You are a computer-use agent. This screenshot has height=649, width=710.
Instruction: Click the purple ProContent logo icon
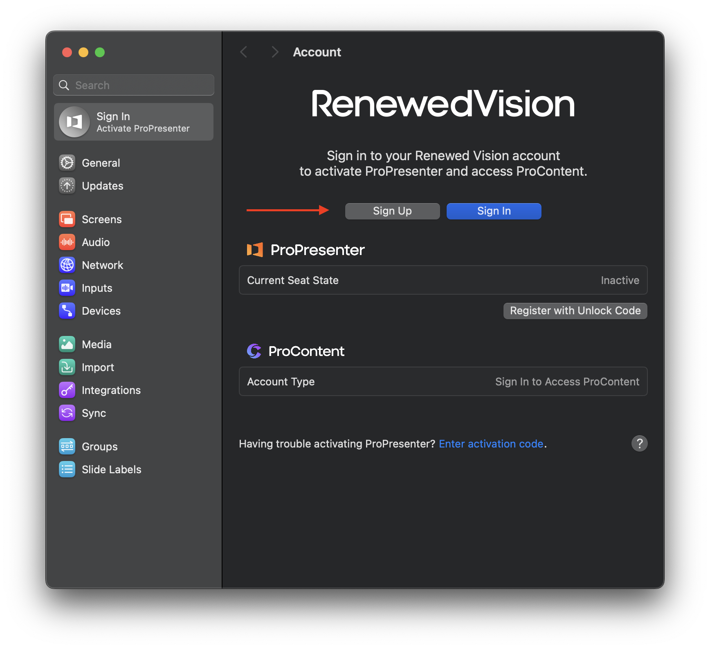pyautogui.click(x=254, y=351)
